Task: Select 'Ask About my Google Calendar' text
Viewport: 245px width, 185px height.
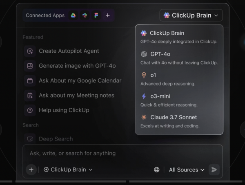Action: [x=80, y=80]
